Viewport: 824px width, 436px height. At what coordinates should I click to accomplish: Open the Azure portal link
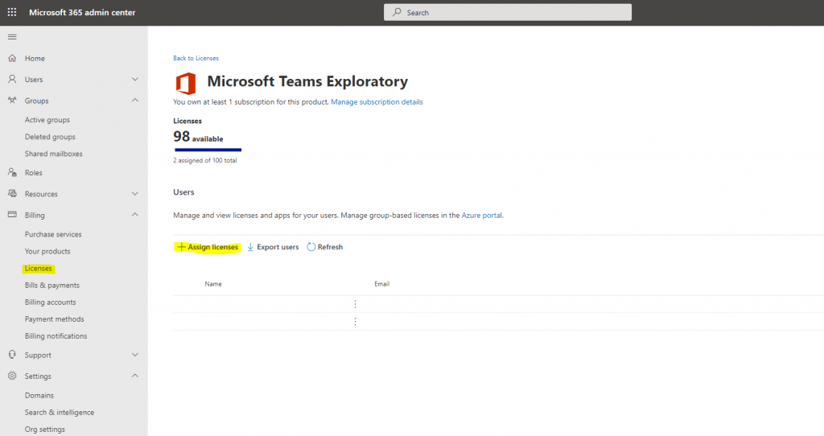[482, 216]
